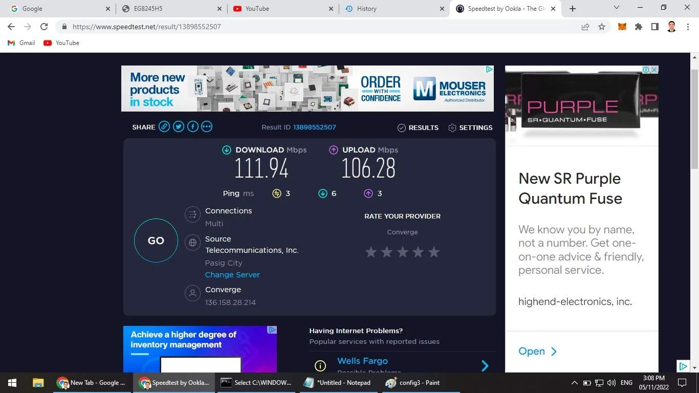
Task: Go back to previous page
Action: (x=11, y=27)
